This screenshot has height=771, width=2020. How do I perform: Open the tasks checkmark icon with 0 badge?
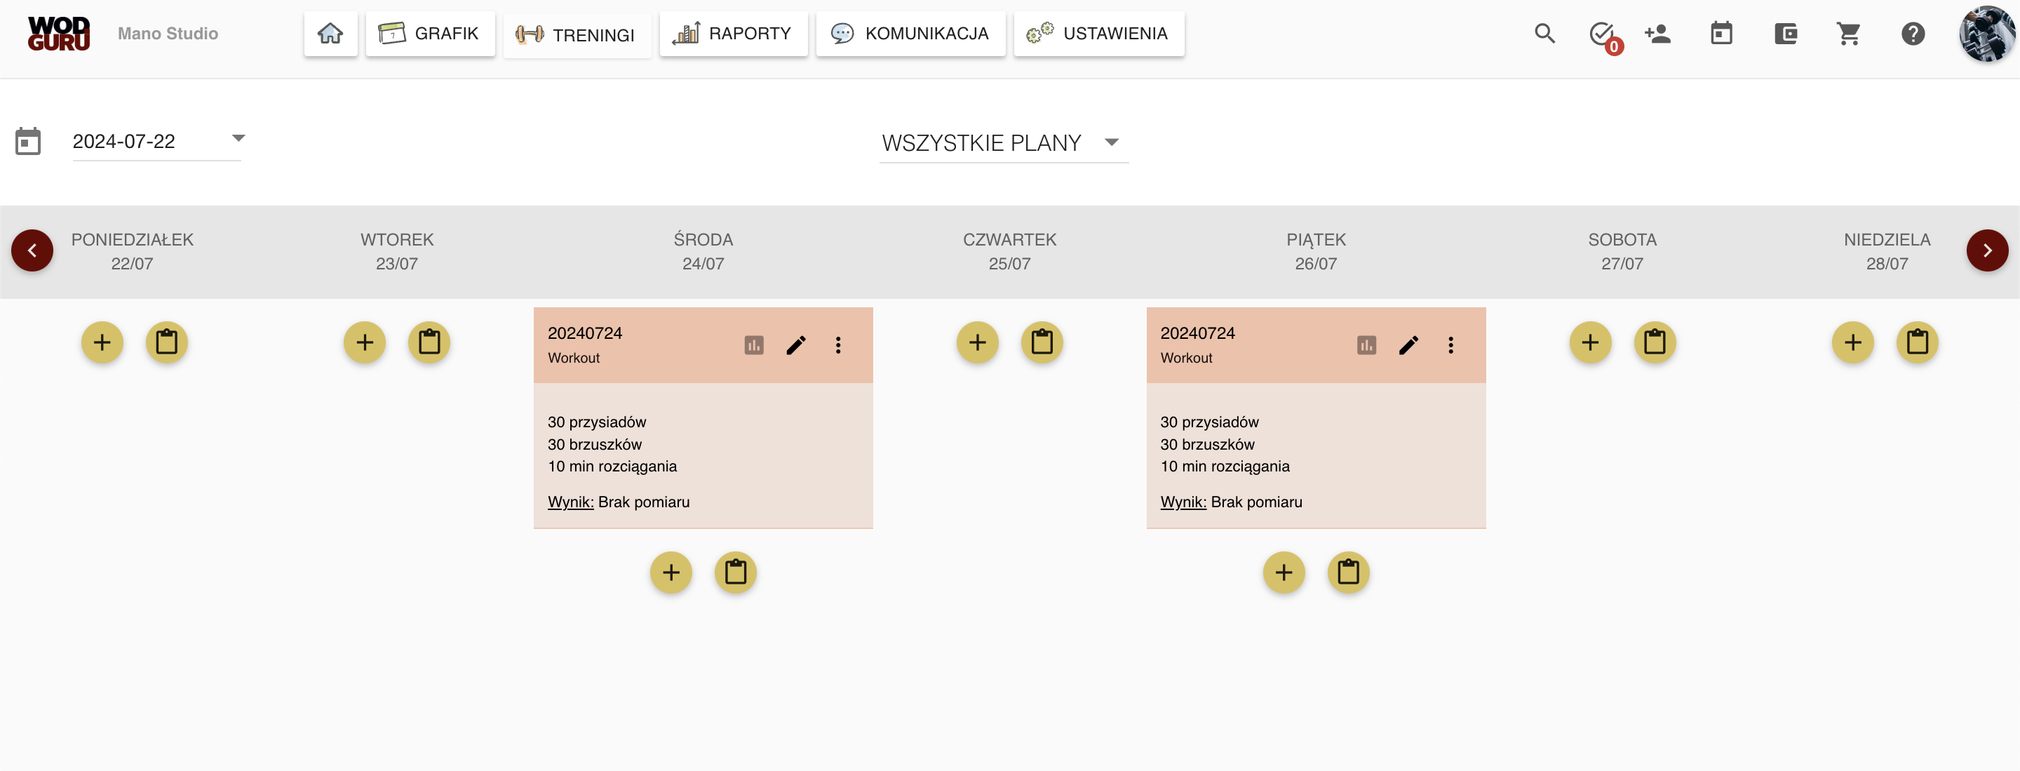coord(1603,35)
